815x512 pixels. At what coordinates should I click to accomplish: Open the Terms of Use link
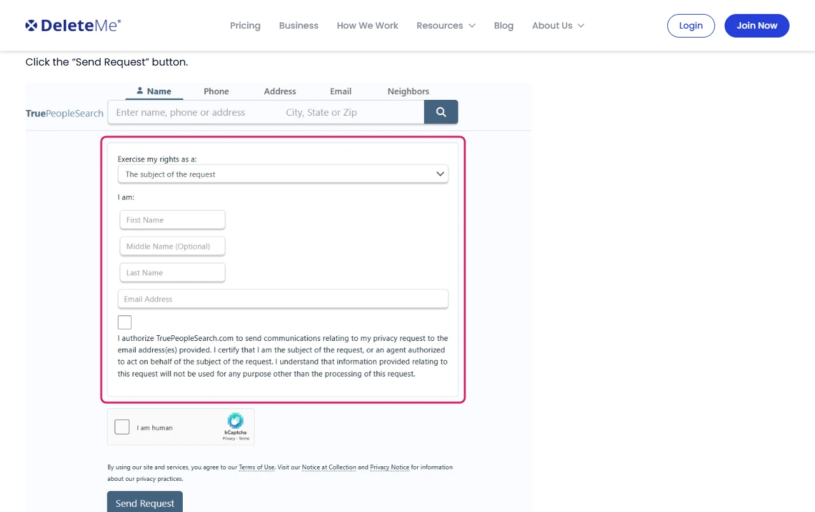[x=257, y=467]
